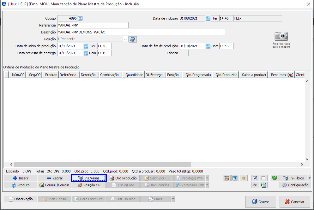Screen dimensions: 314x210
Task: Click the Dt.Entrega column header
Action: pos(155,75)
